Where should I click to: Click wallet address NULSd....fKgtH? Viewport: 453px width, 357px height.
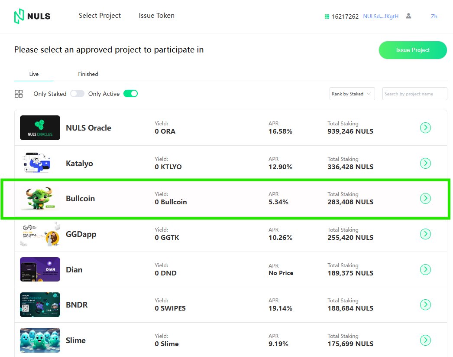coord(381,16)
